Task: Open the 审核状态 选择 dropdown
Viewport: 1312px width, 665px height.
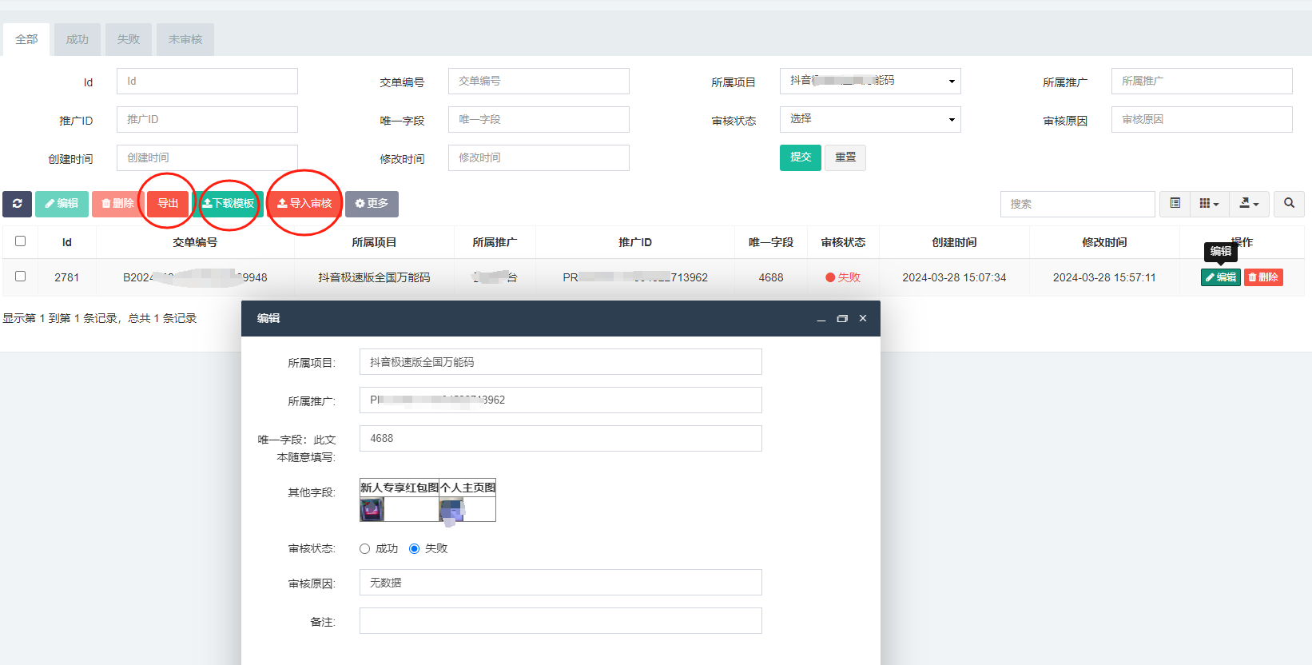Action: click(870, 119)
